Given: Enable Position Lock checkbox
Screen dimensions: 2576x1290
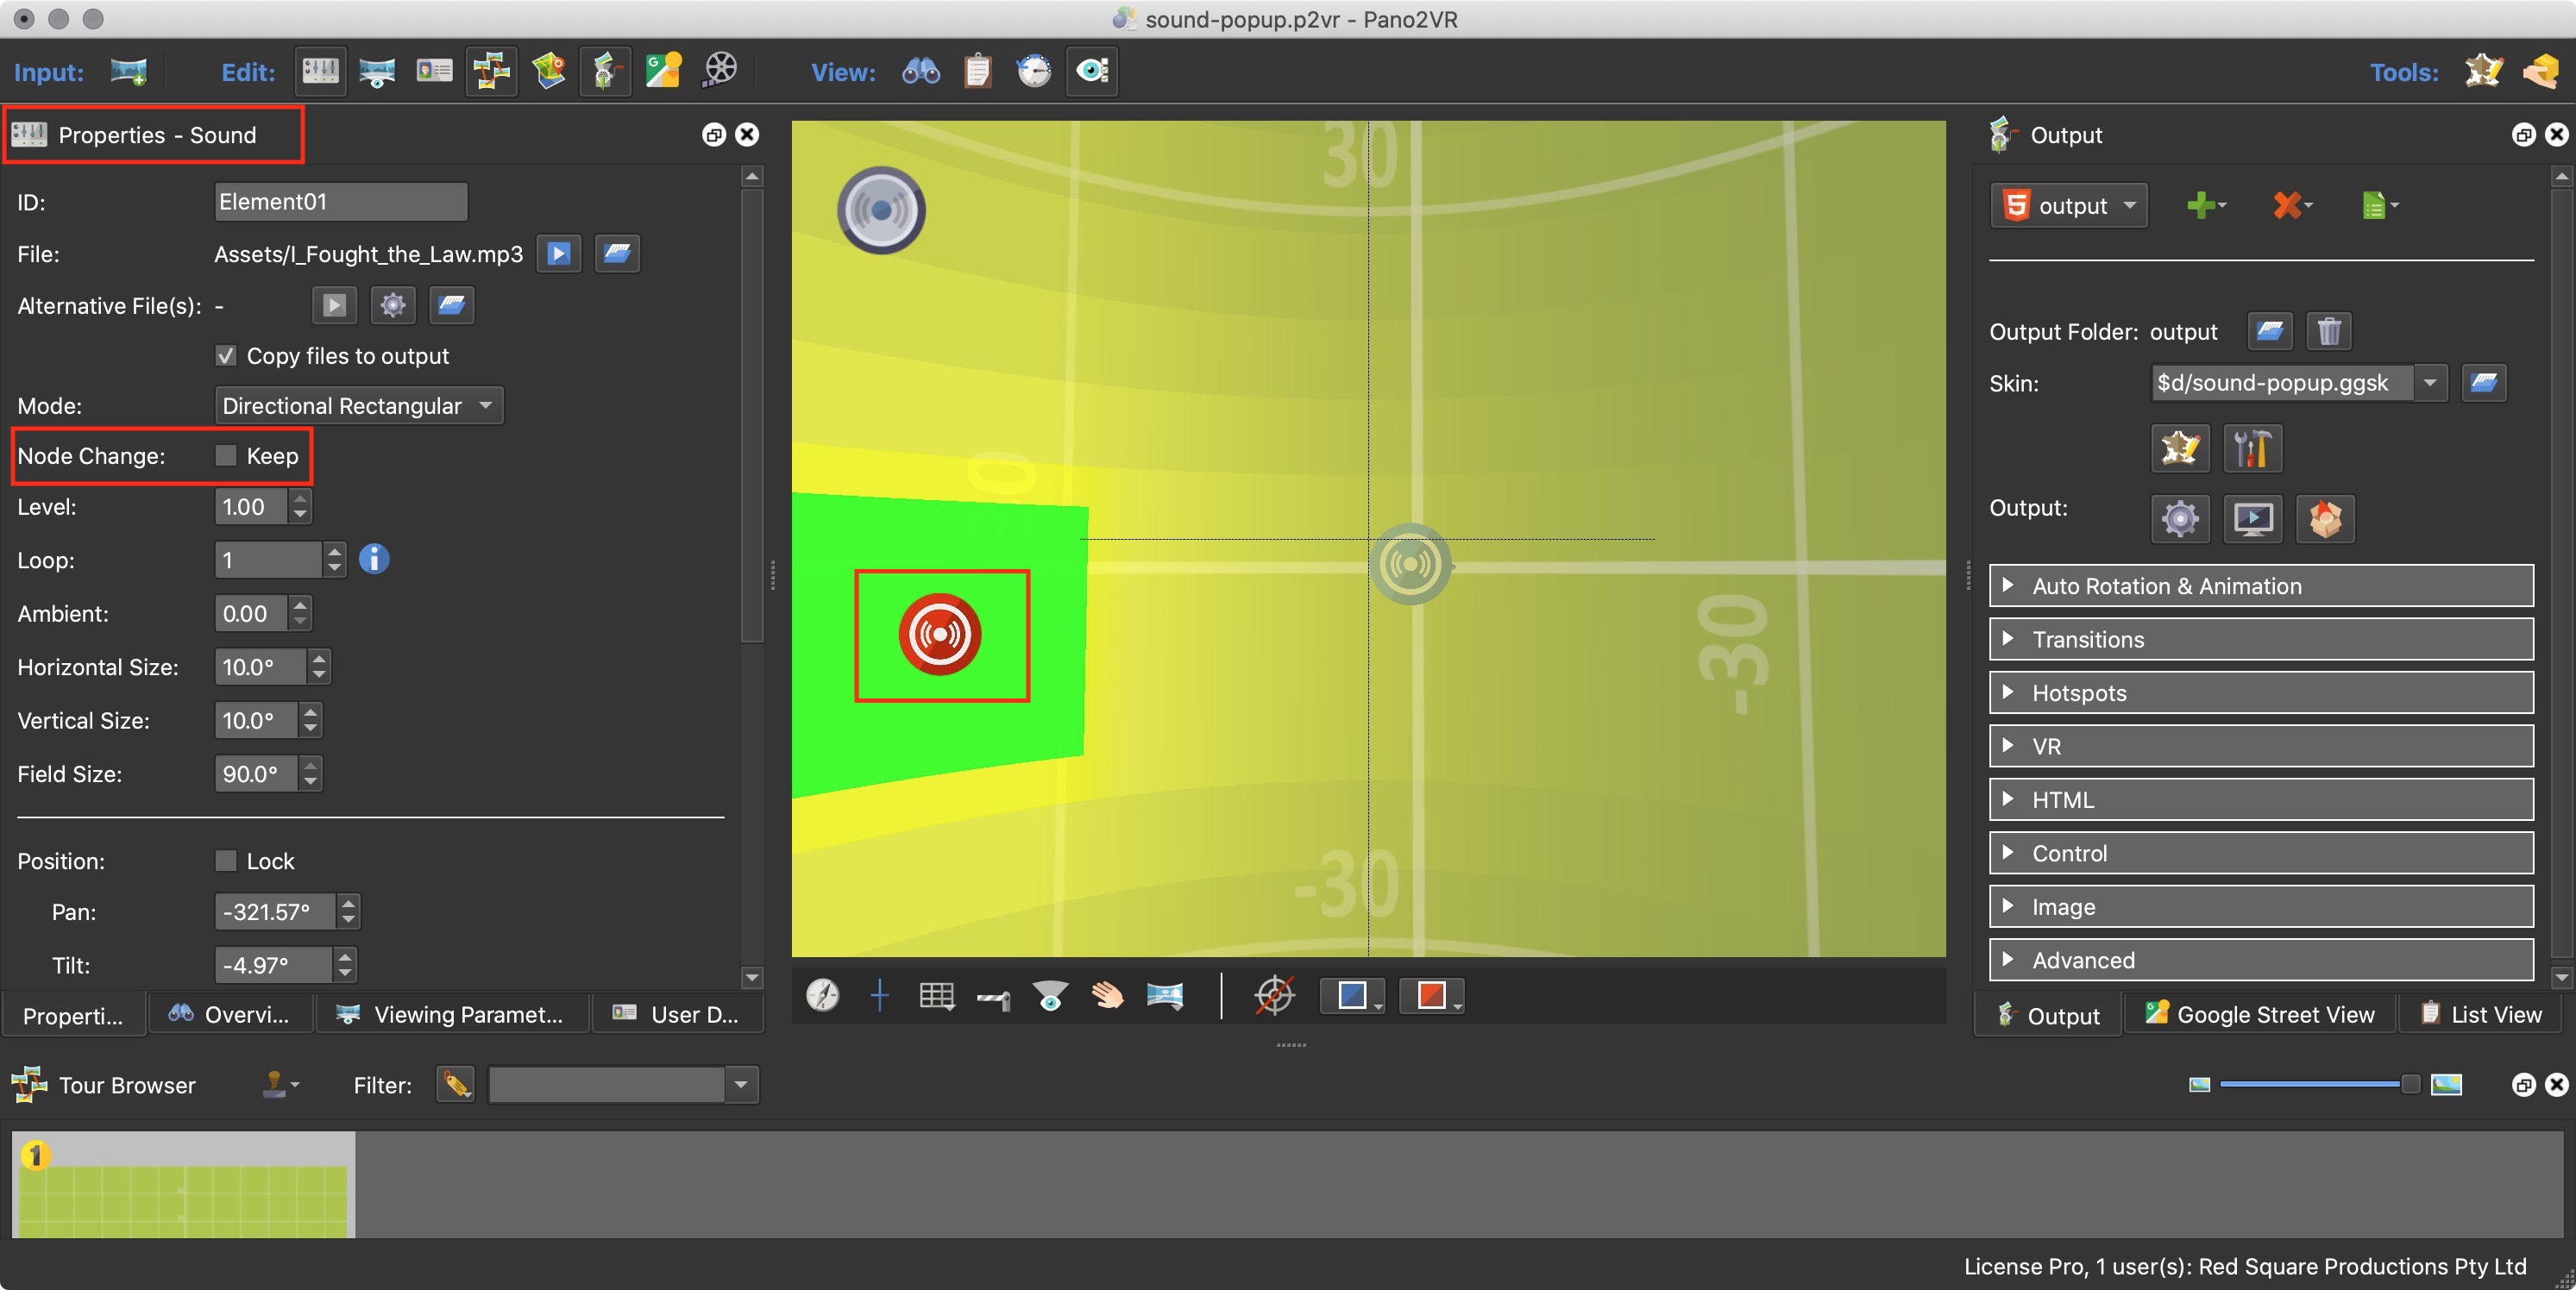Looking at the screenshot, I should (226, 861).
